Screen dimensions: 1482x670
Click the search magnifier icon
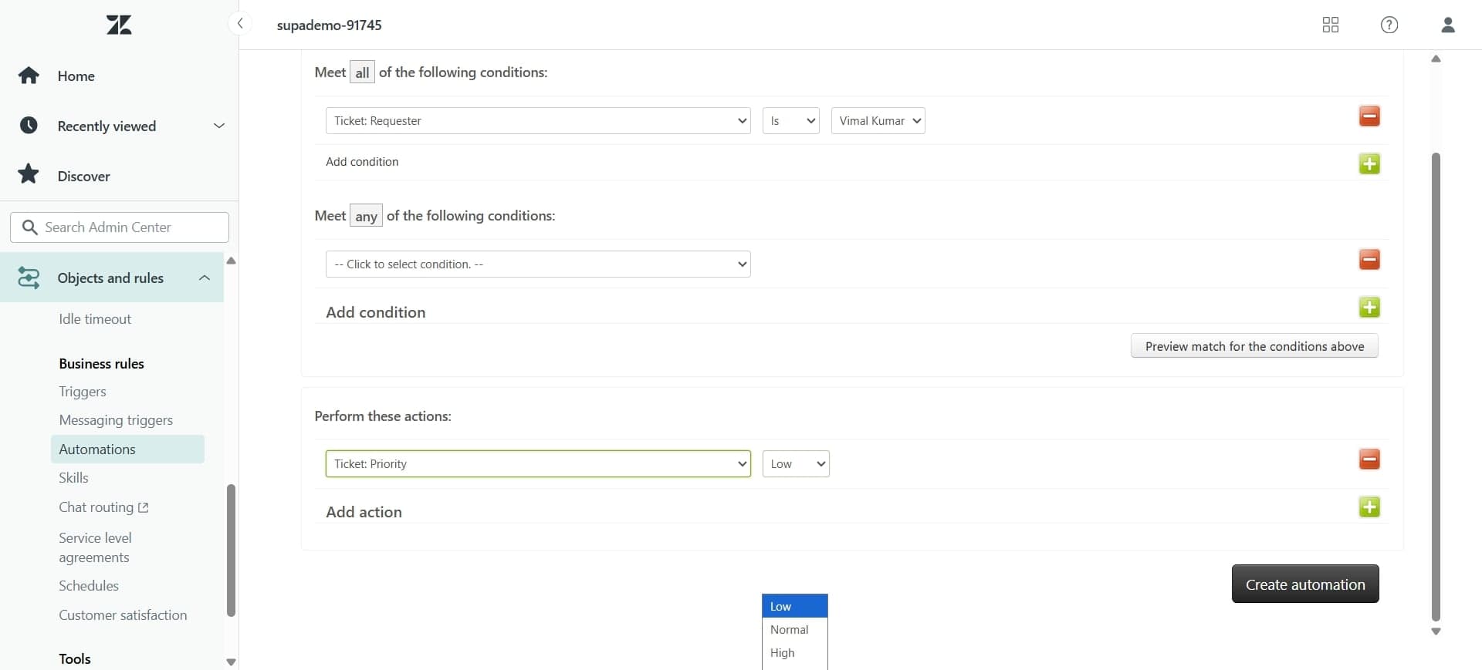point(30,227)
